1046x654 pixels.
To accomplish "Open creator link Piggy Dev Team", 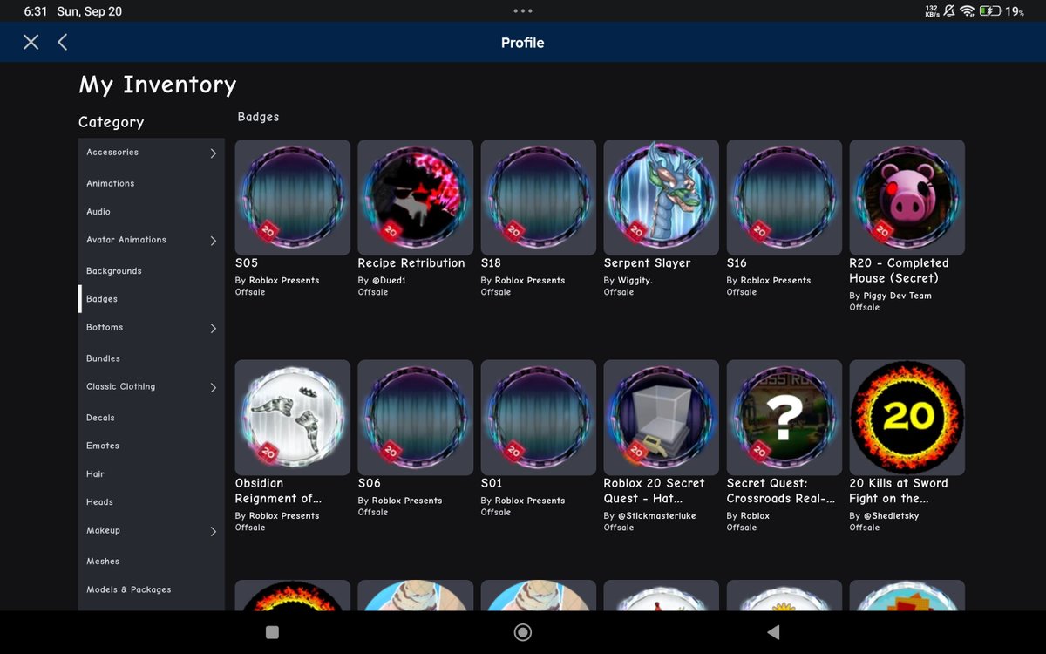I will click(x=897, y=296).
